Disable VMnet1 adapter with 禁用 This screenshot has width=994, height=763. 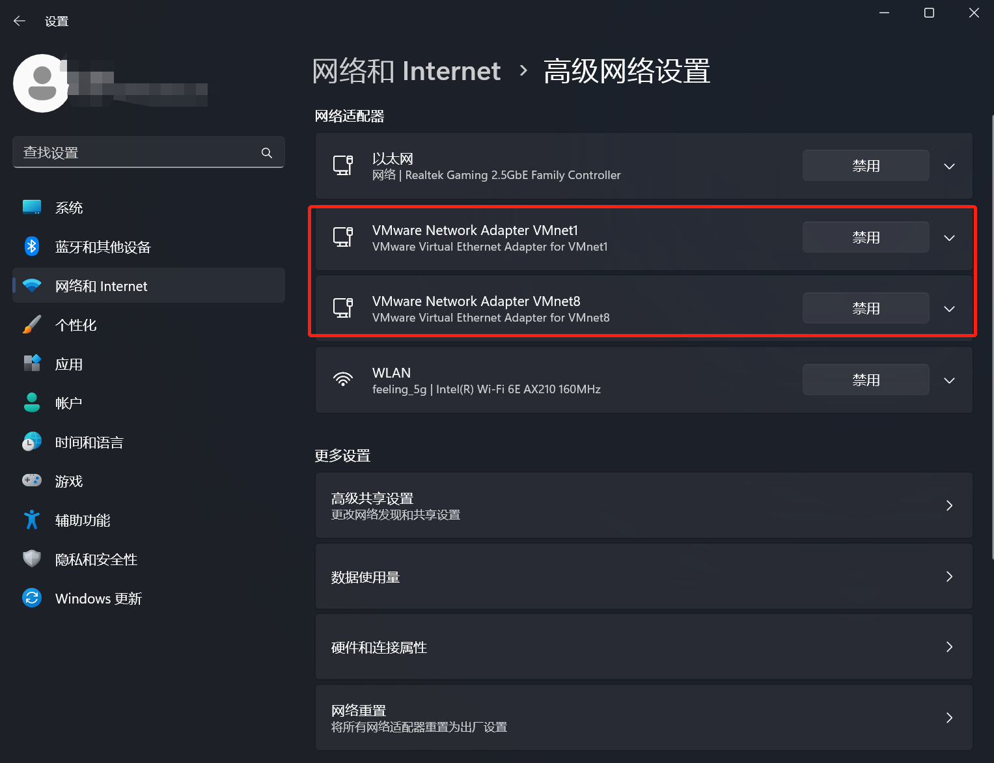point(866,238)
